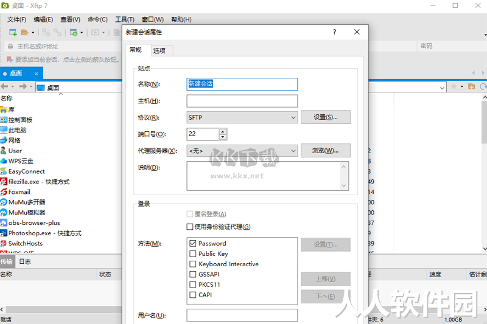Viewport: 487px width, 324px height.
Task: Open the 帮助(H) menu
Action: click(181, 19)
